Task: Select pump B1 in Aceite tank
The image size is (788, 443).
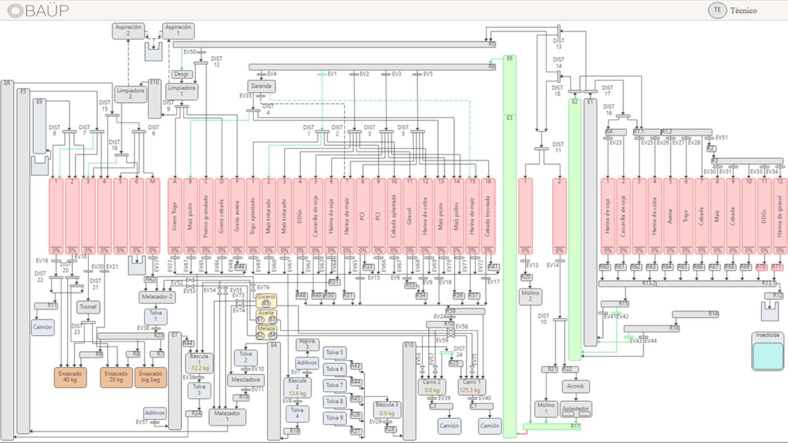Action: (x=260, y=320)
